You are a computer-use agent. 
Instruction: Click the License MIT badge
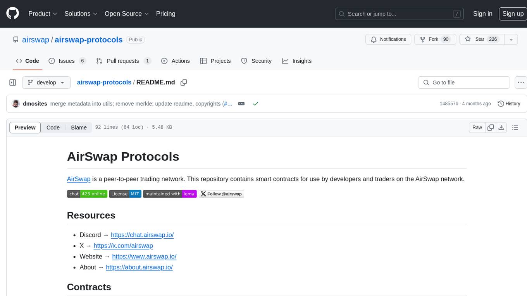125,194
